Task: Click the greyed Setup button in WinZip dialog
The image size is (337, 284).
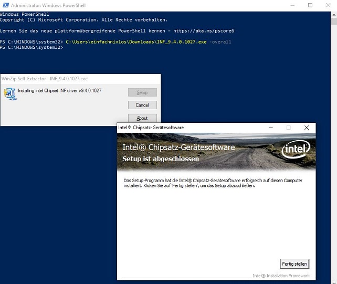Action: (142, 92)
